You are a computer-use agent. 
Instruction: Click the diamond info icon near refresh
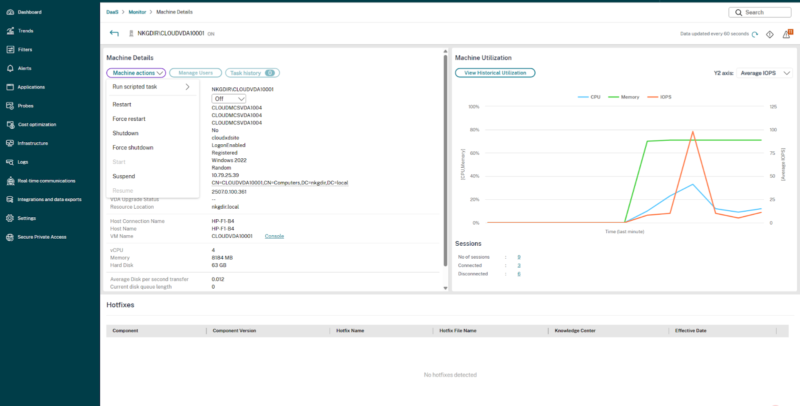(x=770, y=34)
